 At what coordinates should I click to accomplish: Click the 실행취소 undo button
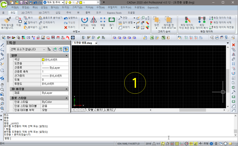(x=71, y=18)
